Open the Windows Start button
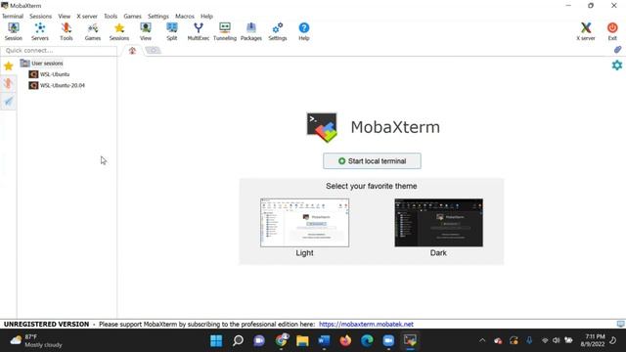This screenshot has height=352, width=626. pos(216,340)
